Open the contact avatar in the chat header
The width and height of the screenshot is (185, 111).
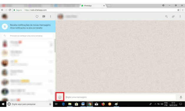click(x=60, y=16)
